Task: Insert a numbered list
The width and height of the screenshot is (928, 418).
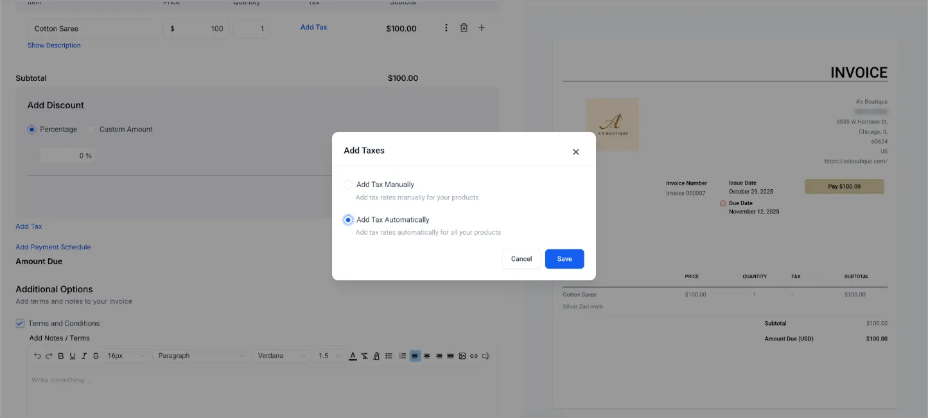Action: tap(403, 356)
